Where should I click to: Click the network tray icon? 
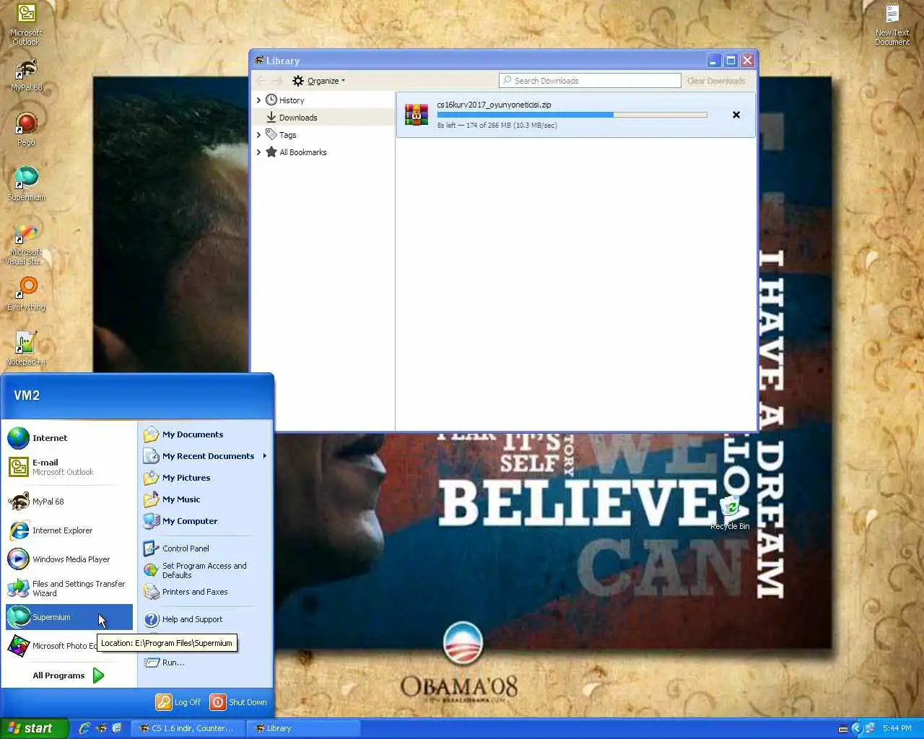(870, 729)
